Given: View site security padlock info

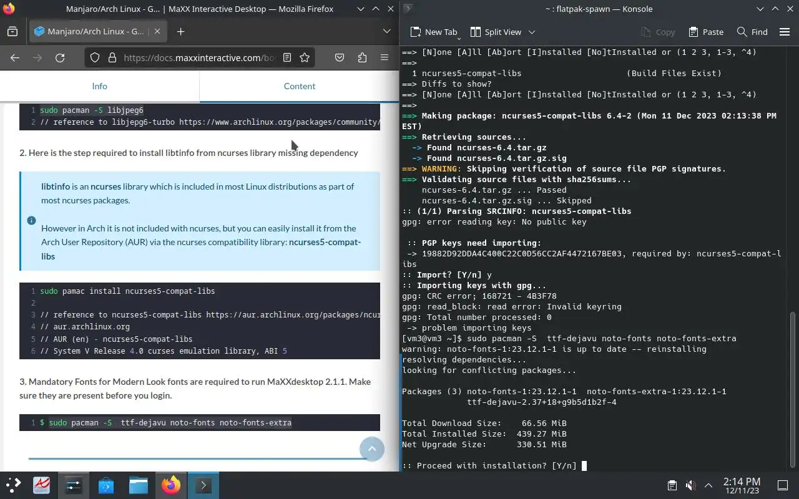Looking at the screenshot, I should (x=112, y=57).
